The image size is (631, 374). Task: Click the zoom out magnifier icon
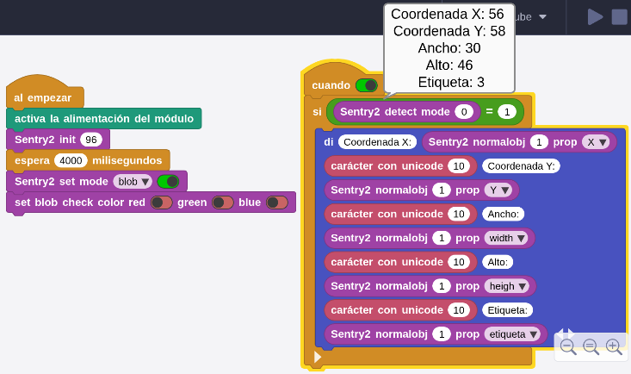(567, 346)
